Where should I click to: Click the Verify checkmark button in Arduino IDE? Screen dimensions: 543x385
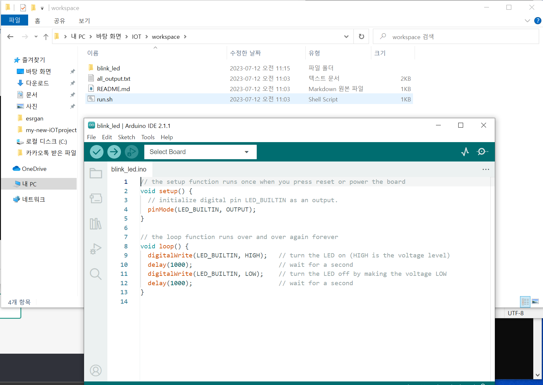pos(96,152)
